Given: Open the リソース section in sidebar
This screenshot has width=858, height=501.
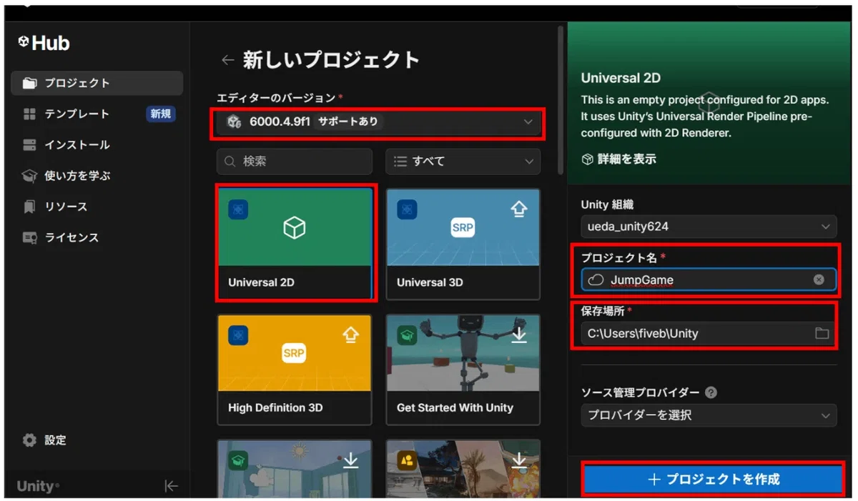Looking at the screenshot, I should [97, 207].
